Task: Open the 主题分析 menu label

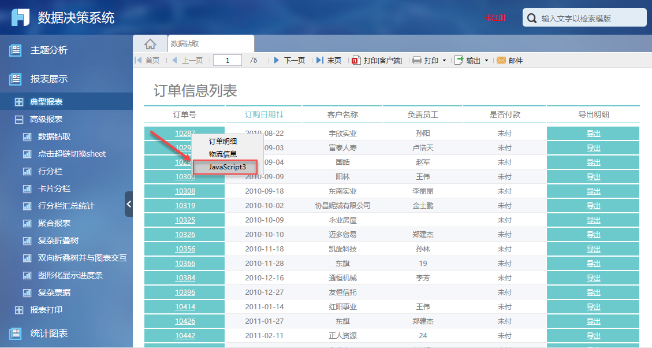Action: pyautogui.click(x=49, y=50)
